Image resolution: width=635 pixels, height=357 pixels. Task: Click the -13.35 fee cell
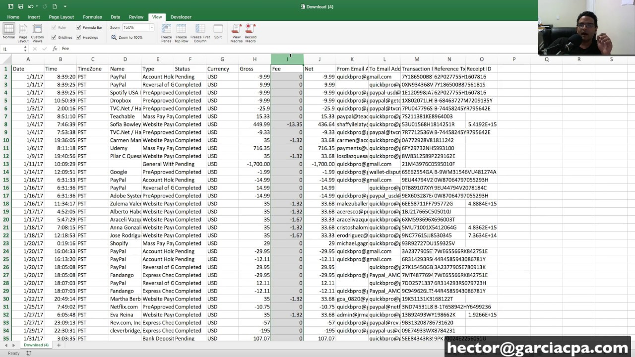(x=287, y=124)
